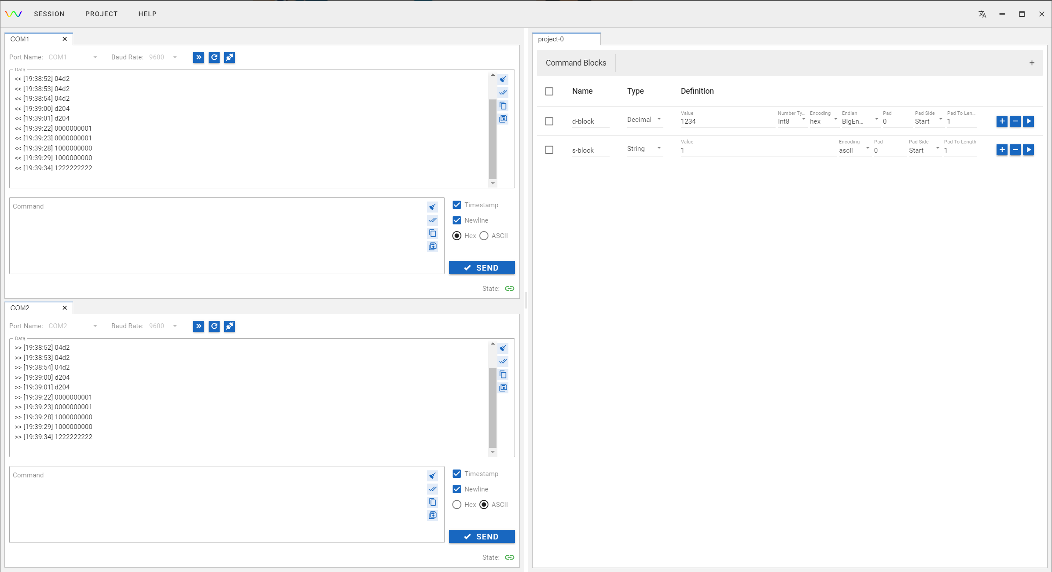Open the COM2 Baud Rate dropdown
The width and height of the screenshot is (1052, 572).
click(x=163, y=326)
